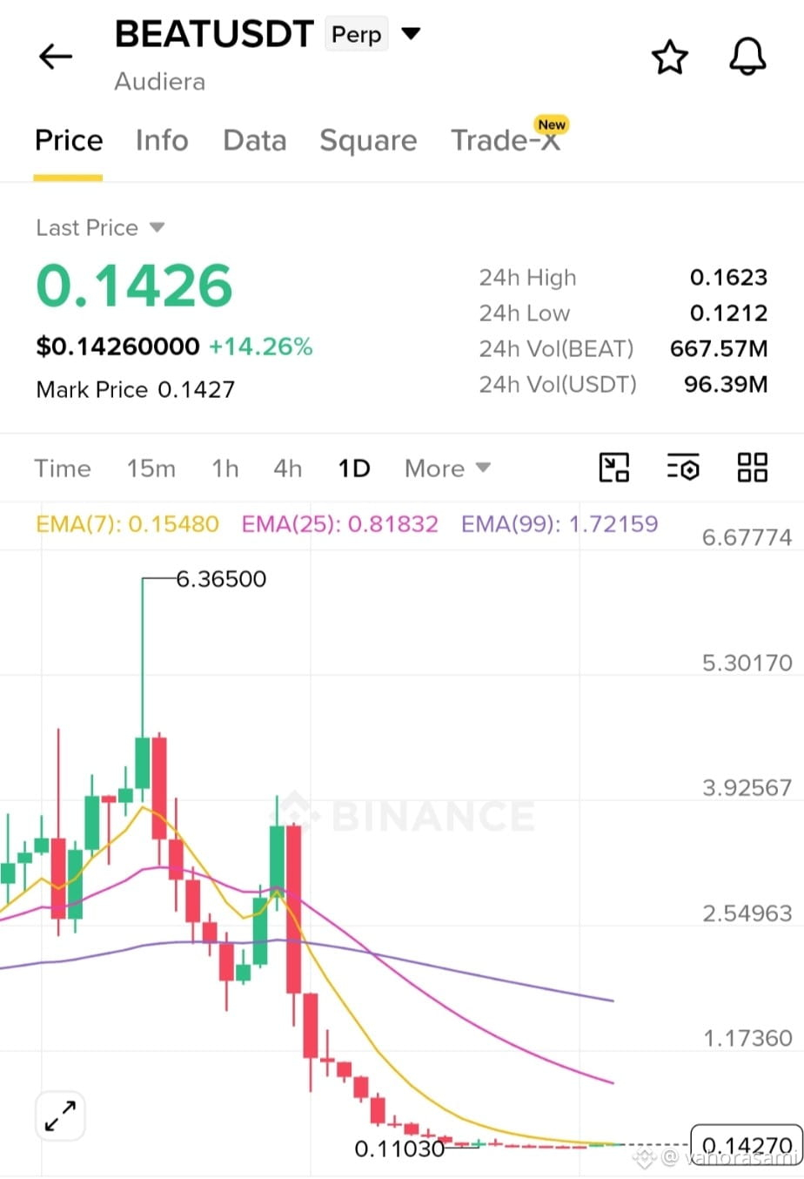Select the 1D interval
The width and height of the screenshot is (804, 1179).
(354, 468)
